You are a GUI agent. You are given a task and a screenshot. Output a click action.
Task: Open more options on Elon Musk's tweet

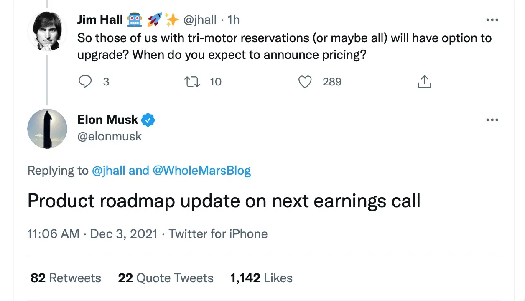pos(492,120)
